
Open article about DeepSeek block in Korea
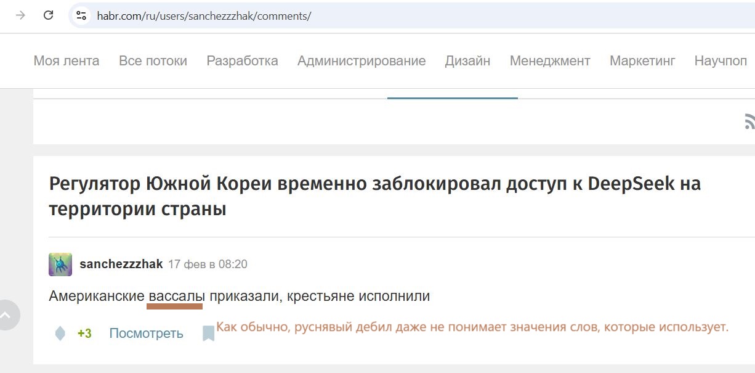(x=375, y=196)
